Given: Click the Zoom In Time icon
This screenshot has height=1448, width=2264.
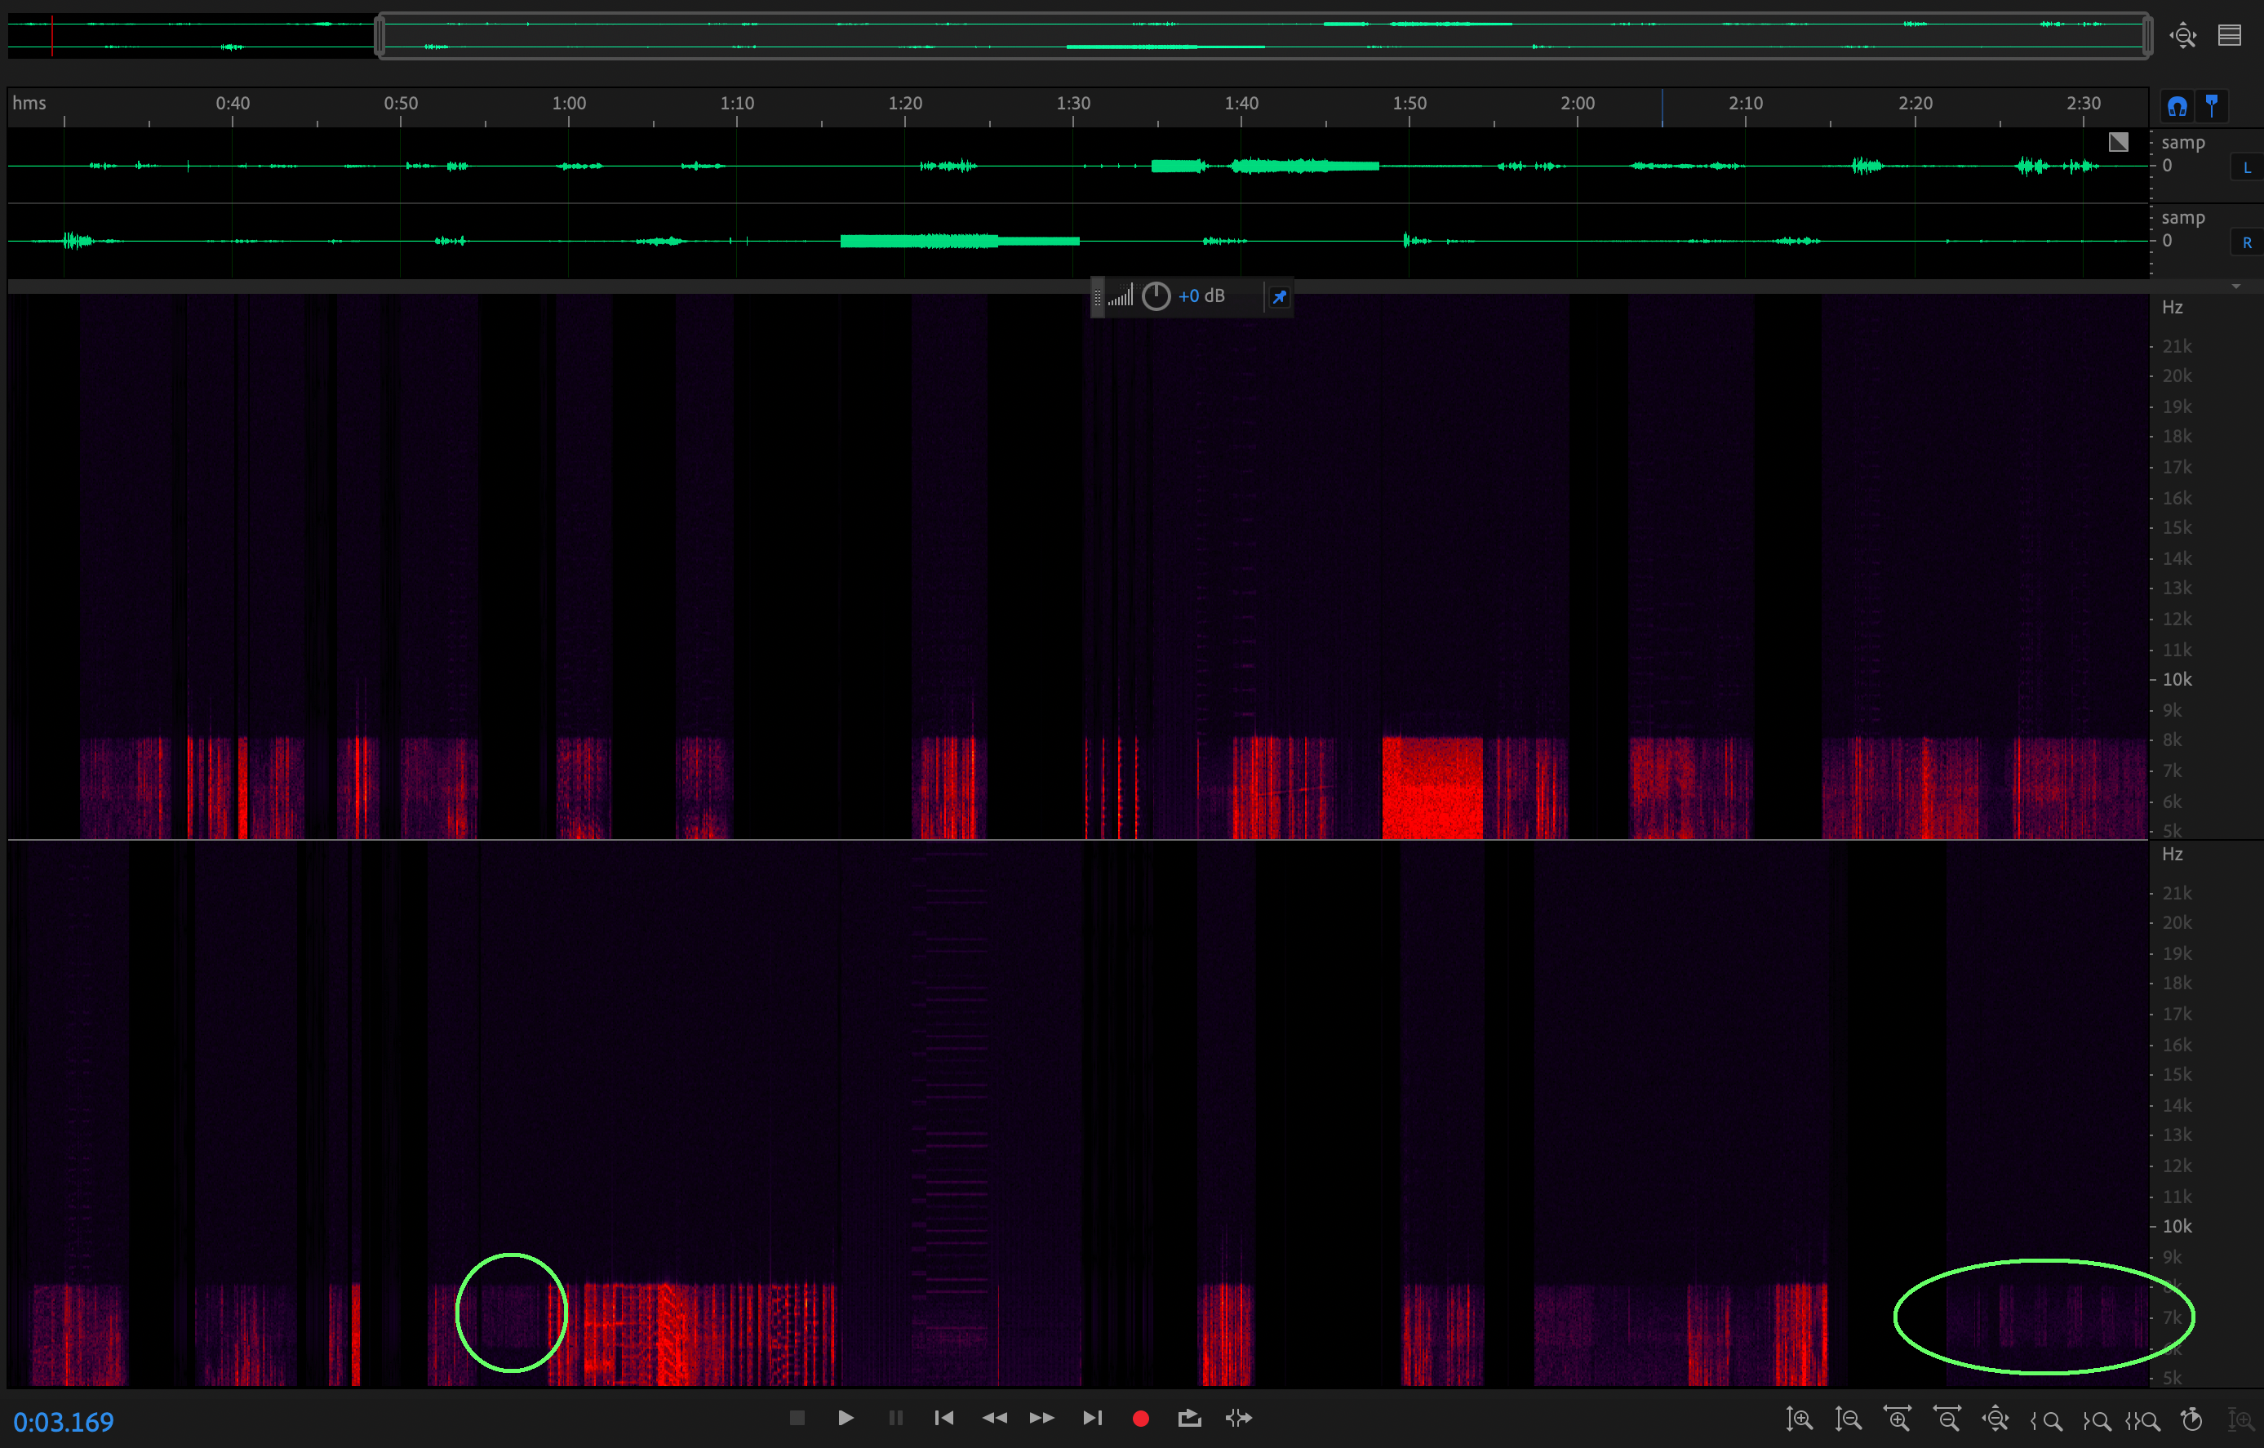Looking at the screenshot, I should click(x=1898, y=1419).
